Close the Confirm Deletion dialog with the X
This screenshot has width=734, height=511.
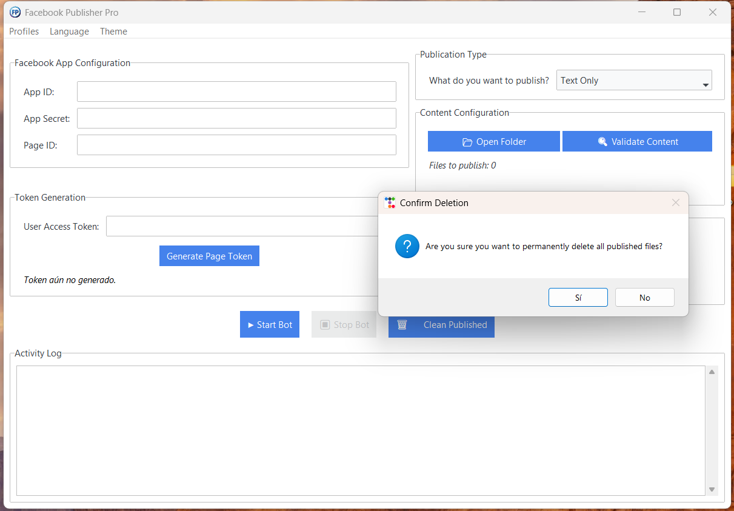676,202
